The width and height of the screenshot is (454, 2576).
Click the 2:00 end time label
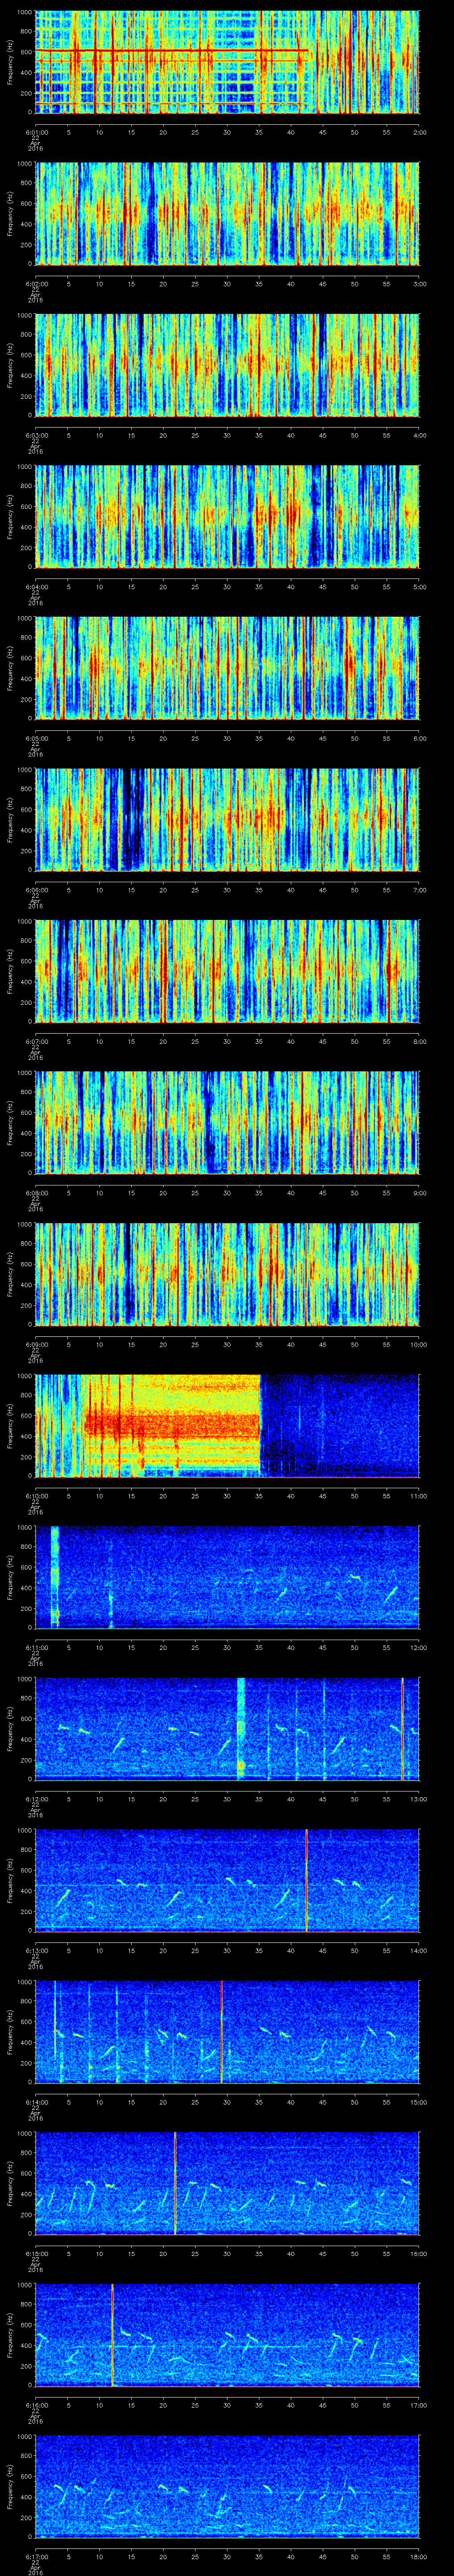pos(419,132)
